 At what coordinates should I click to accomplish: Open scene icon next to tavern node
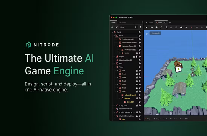(137, 53)
